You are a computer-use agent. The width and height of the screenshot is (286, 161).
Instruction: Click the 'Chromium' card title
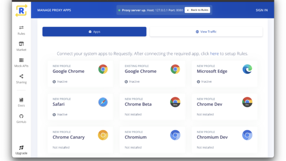[135, 137]
